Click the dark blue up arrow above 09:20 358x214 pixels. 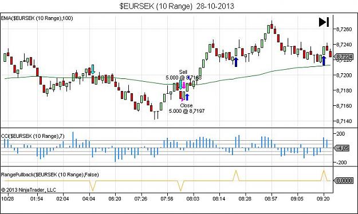click(324, 61)
